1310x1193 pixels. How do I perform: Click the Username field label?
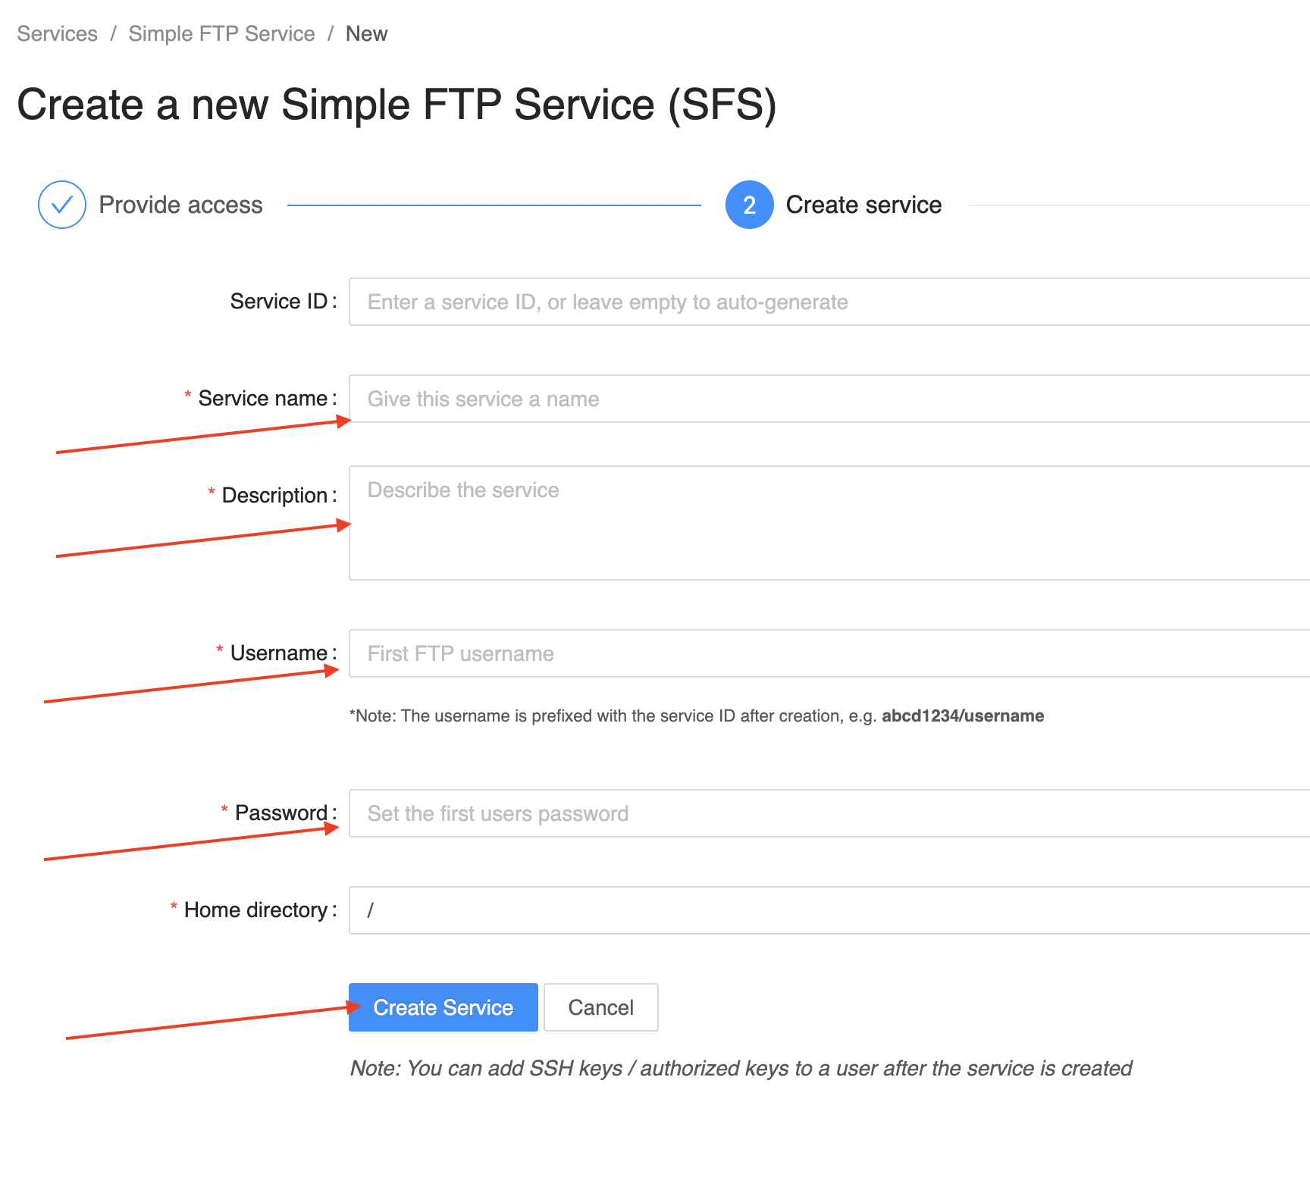[x=278, y=653]
